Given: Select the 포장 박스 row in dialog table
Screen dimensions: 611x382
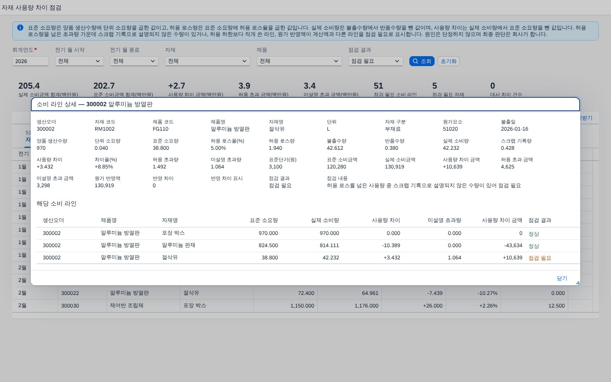Looking at the screenshot, I should pos(309,233).
